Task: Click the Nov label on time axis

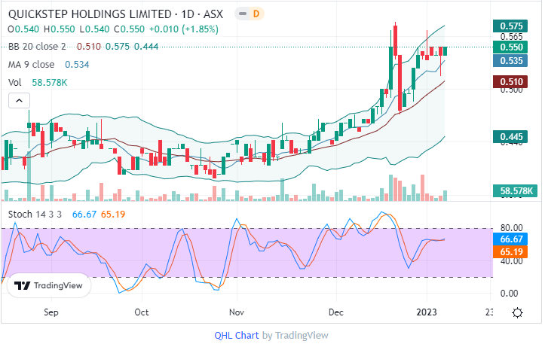Action: click(x=237, y=312)
